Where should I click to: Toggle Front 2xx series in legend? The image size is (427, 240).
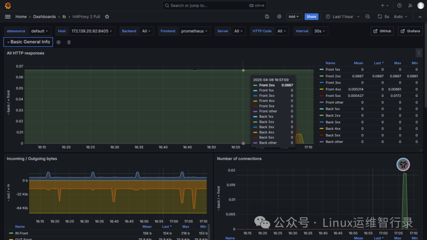[333, 76]
